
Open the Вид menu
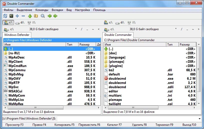point(69,10)
